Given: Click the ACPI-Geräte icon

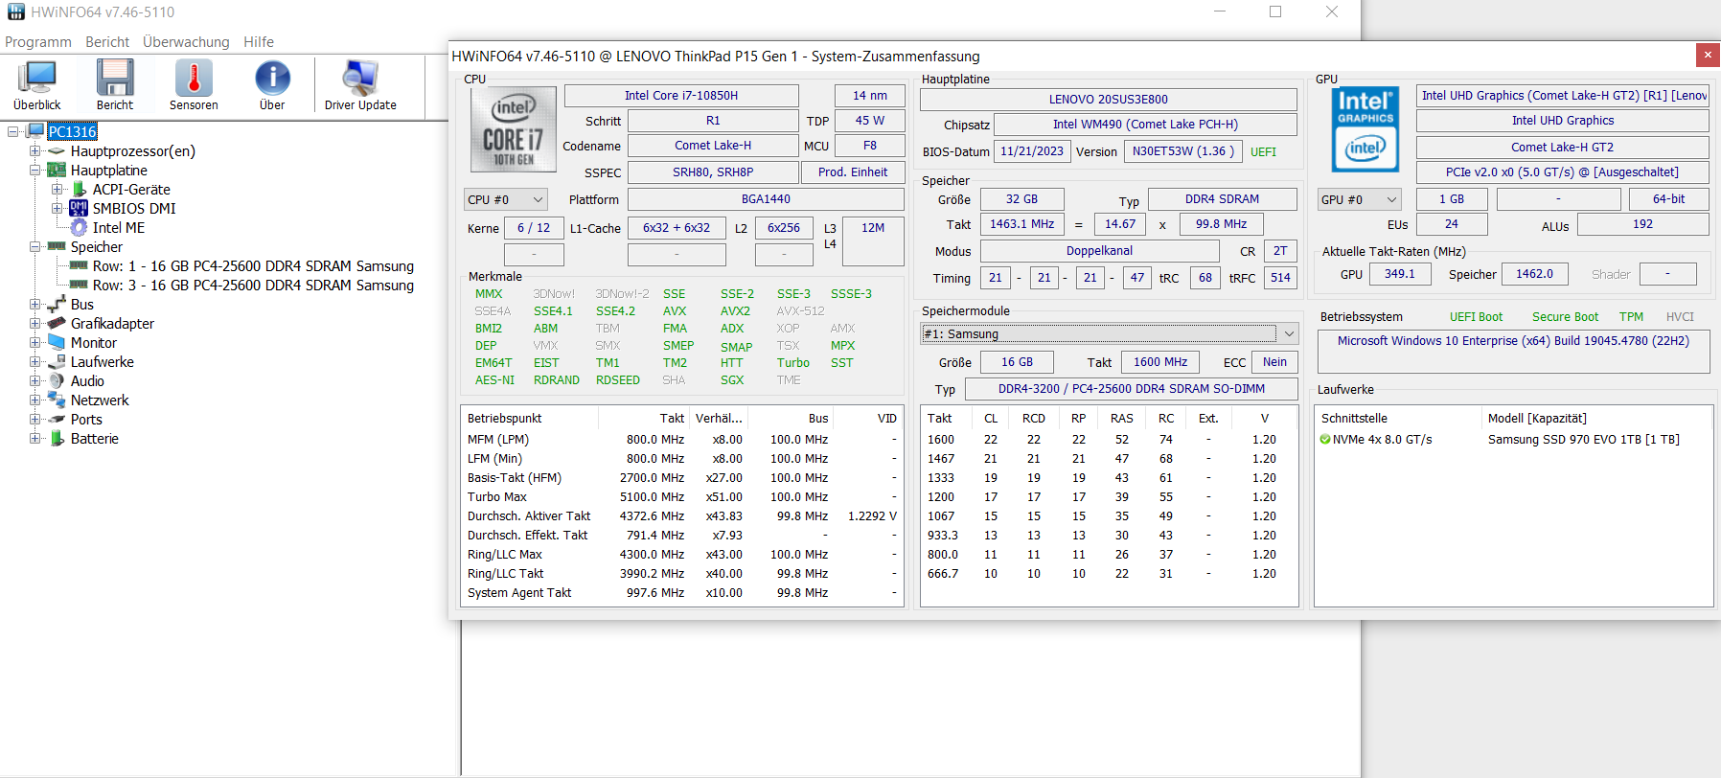Looking at the screenshot, I should click(x=80, y=189).
